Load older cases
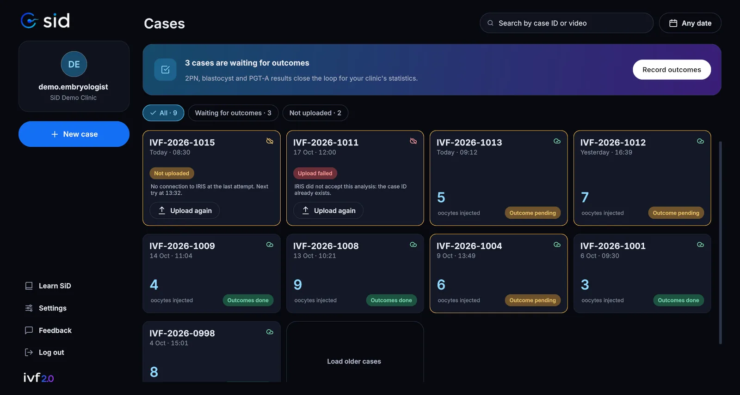 (x=354, y=361)
